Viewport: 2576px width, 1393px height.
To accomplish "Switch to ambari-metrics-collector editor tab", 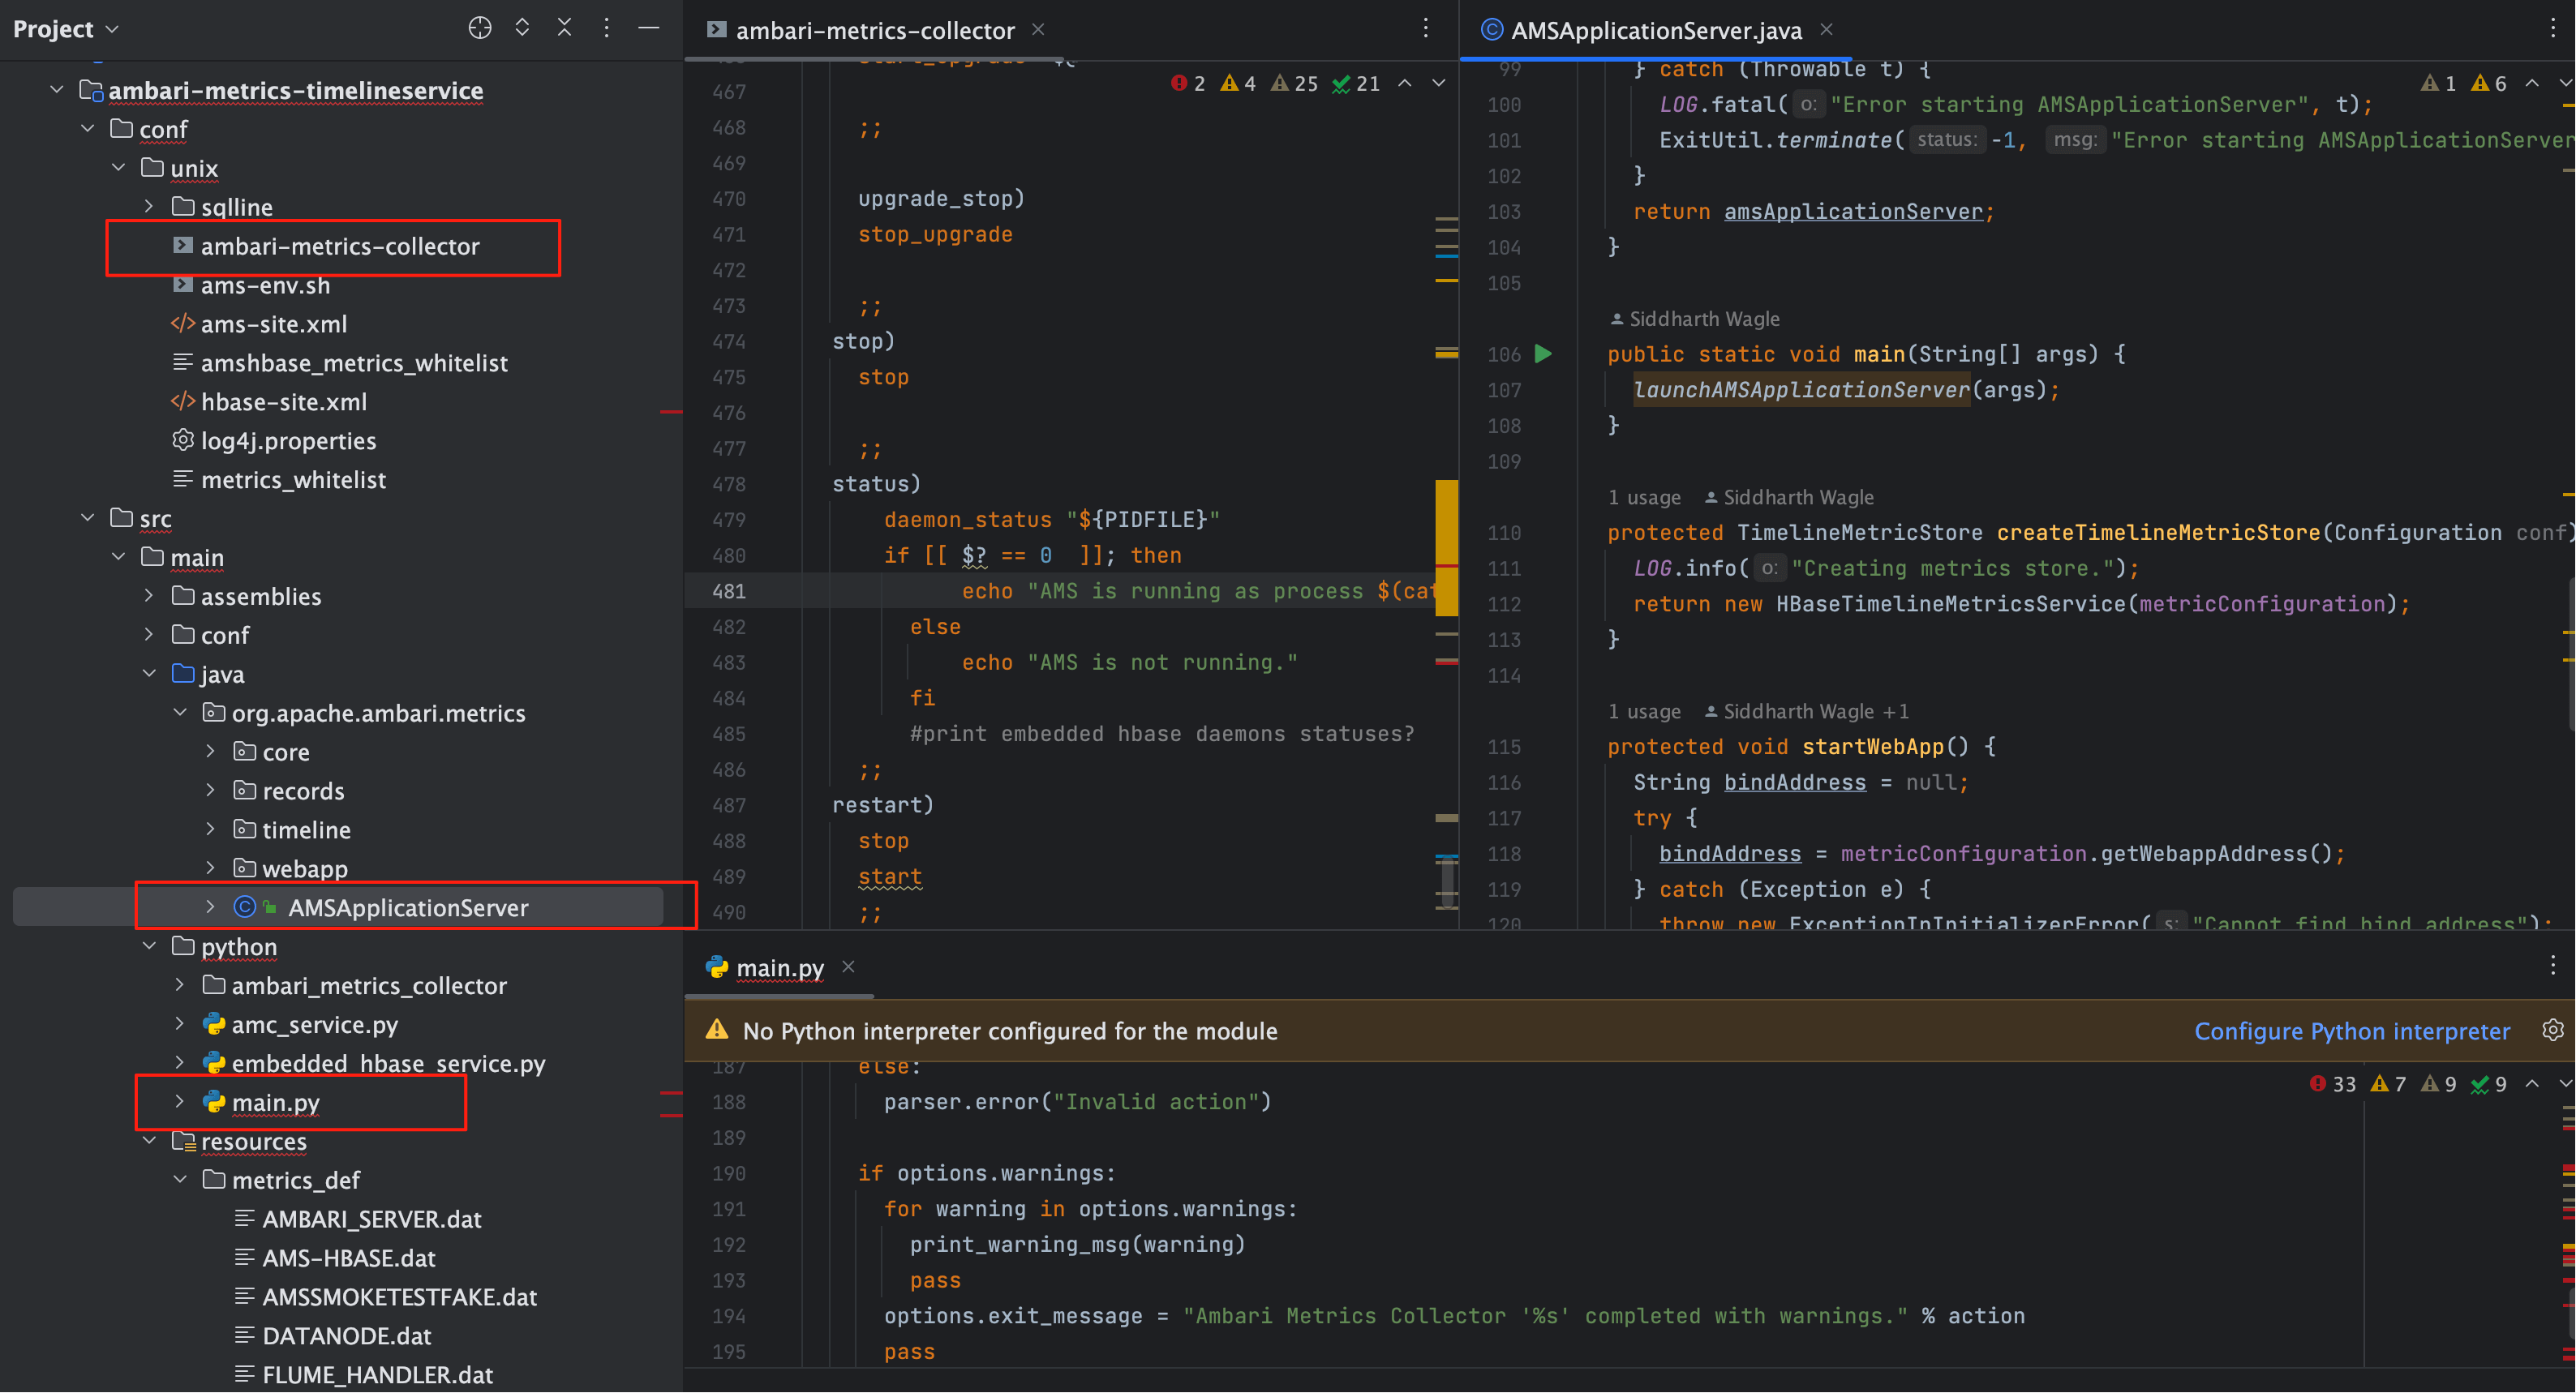I will 874,31.
